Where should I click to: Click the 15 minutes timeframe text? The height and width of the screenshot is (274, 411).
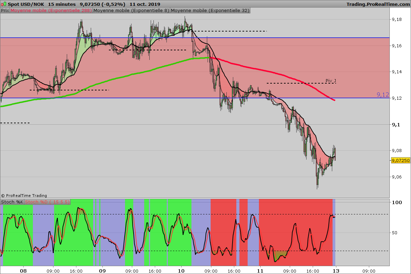click(x=62, y=4)
